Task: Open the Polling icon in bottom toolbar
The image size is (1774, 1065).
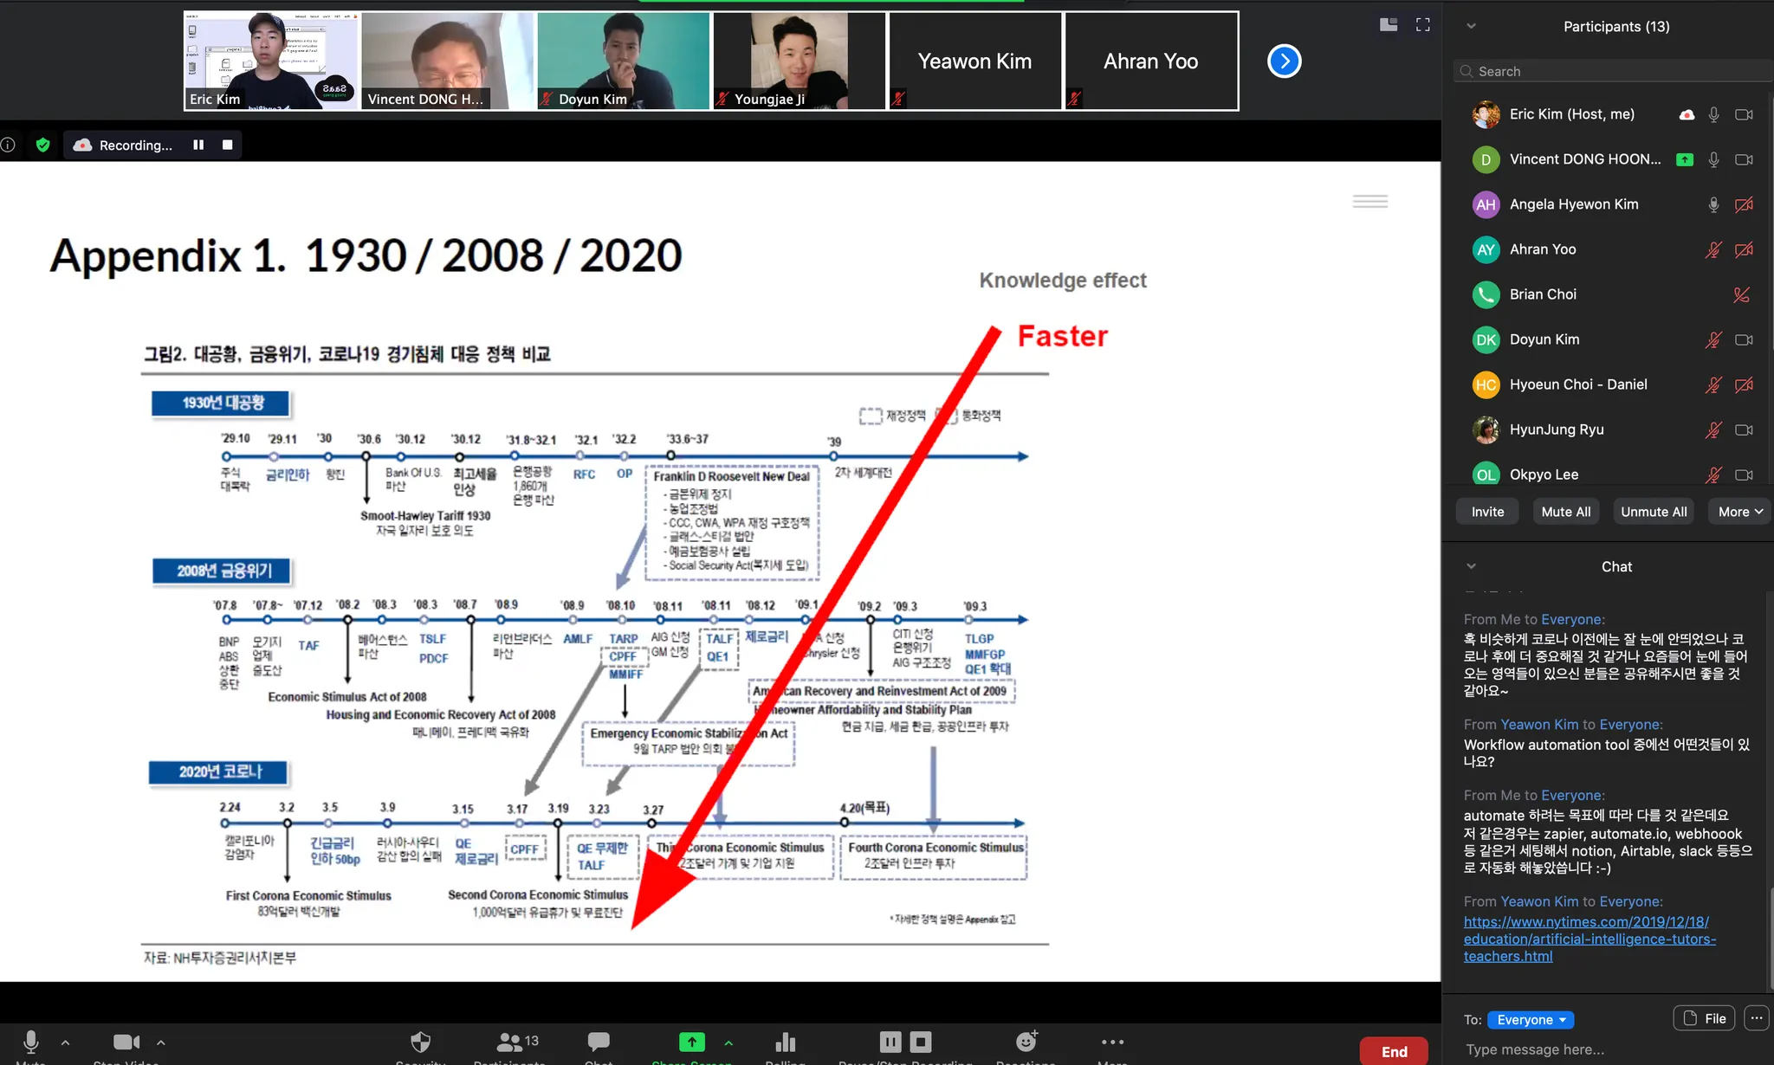Action: point(785,1042)
